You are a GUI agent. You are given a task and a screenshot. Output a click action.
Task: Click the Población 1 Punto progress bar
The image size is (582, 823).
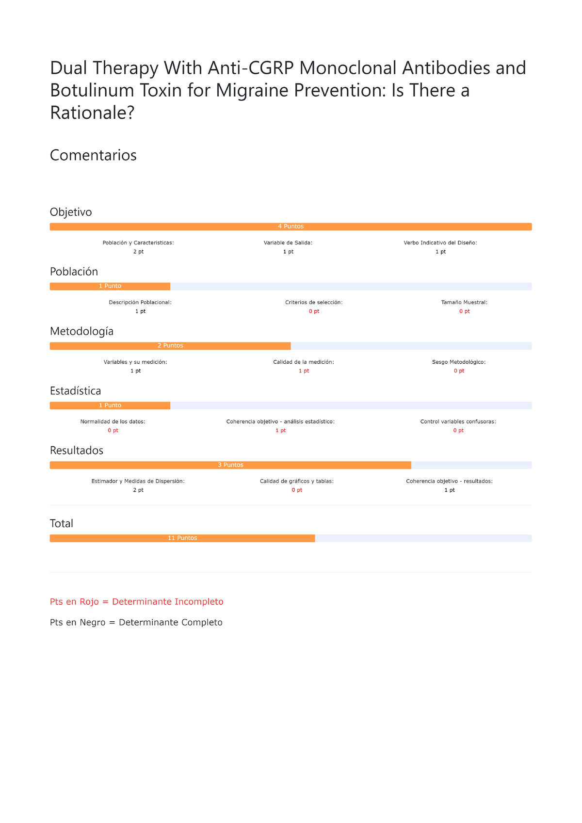point(110,286)
